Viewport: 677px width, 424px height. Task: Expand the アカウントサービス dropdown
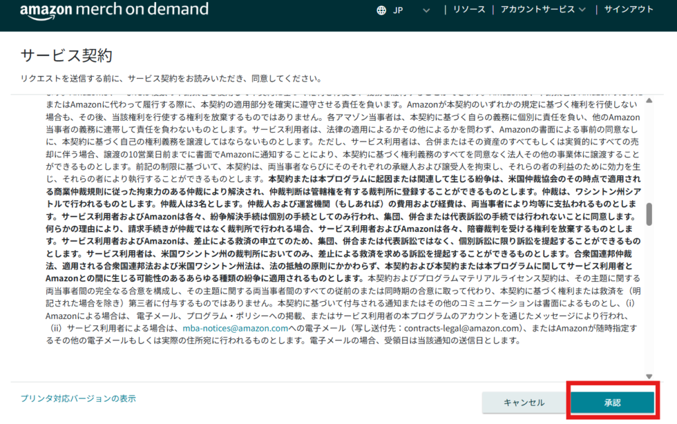pos(543,9)
